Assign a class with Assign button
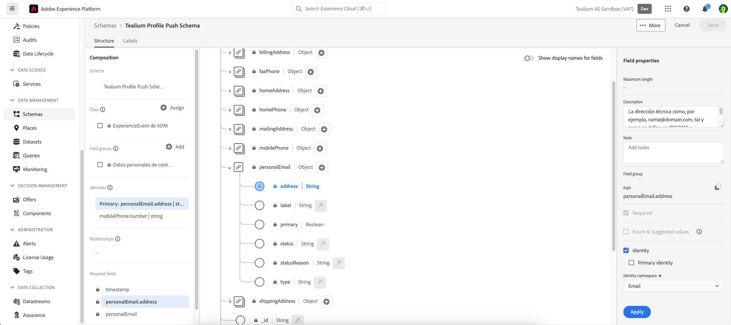 [x=172, y=108]
